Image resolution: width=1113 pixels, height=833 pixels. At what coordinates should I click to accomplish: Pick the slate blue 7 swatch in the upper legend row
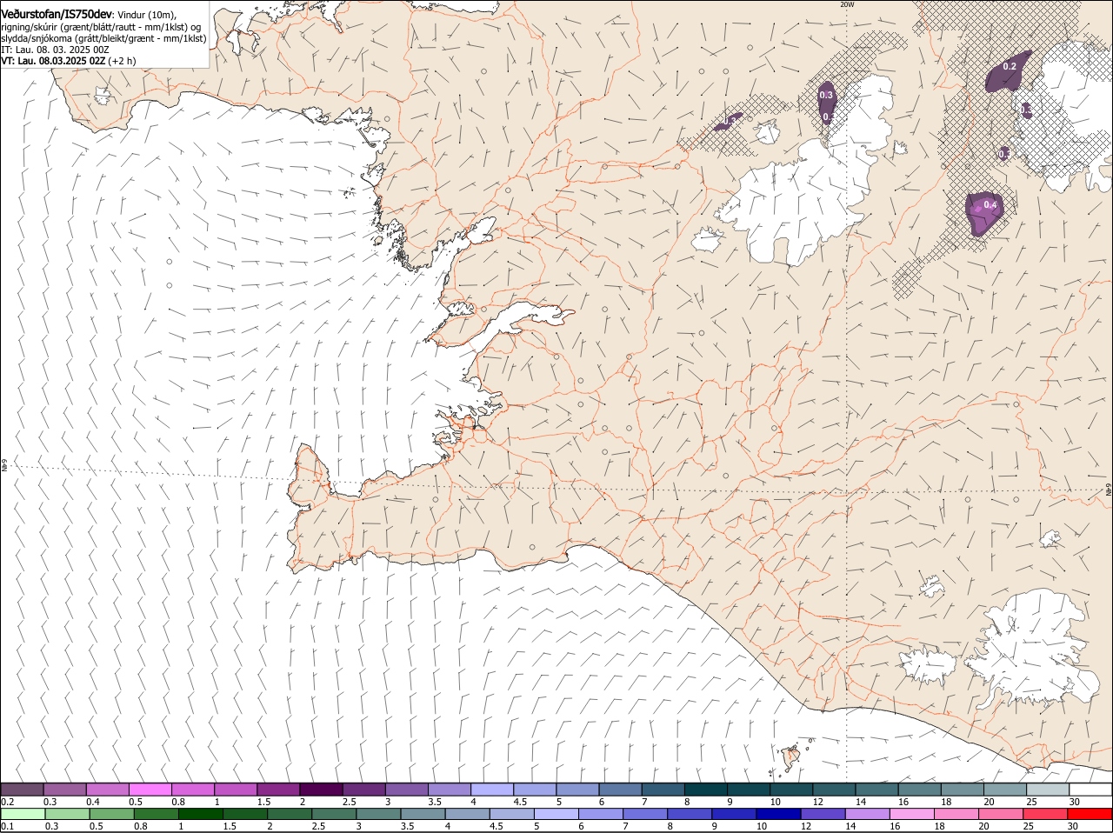coord(663,789)
